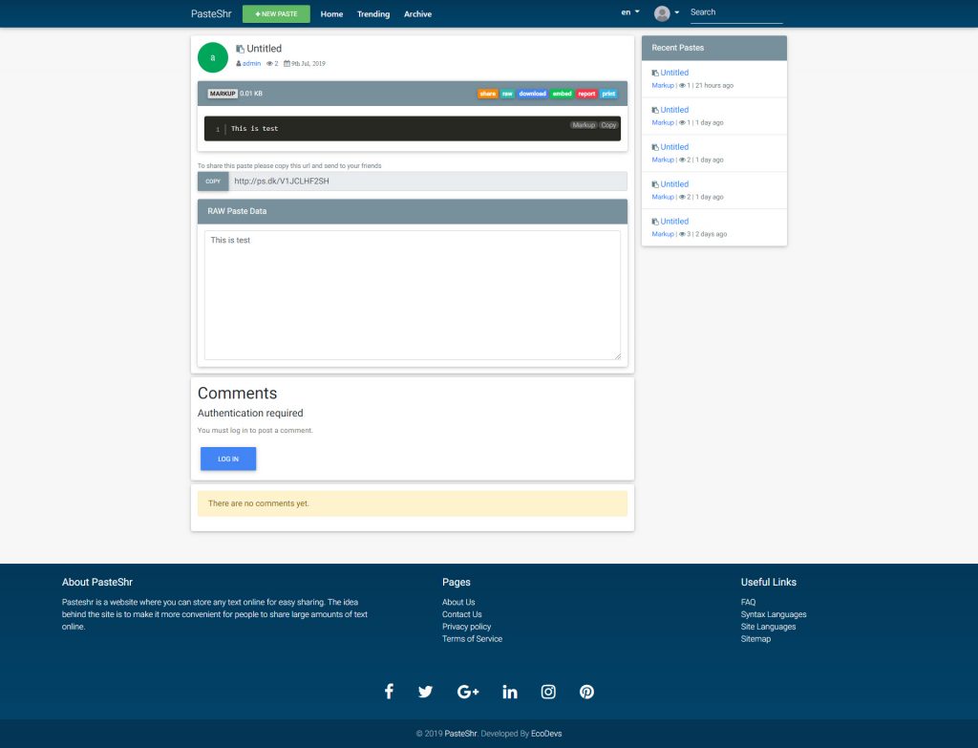The height and width of the screenshot is (748, 978).
Task: Open Terms of Service footer link
Action: (472, 639)
